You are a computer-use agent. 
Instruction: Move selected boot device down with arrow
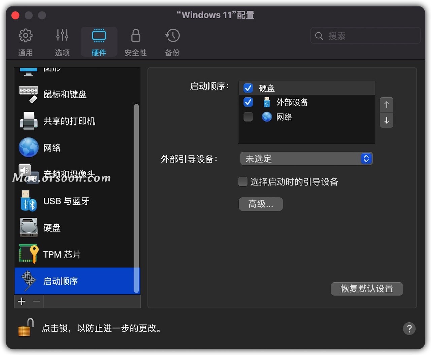coord(387,120)
